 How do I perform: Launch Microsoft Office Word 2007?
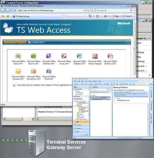[x=49, y=74]
